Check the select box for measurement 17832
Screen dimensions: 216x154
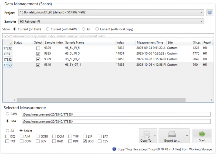38,48
